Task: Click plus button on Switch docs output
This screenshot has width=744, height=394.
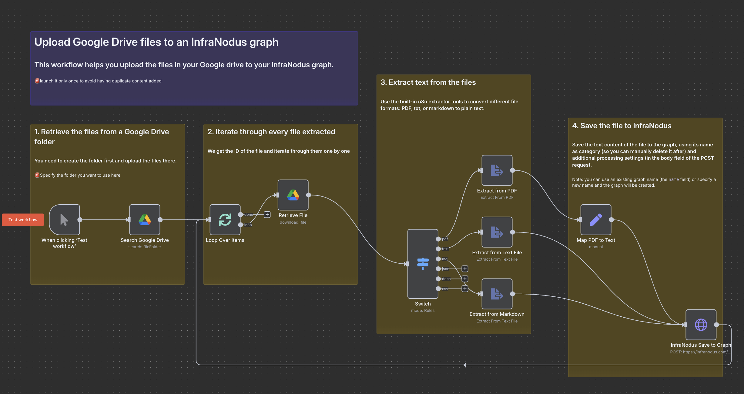Action: 465,279
